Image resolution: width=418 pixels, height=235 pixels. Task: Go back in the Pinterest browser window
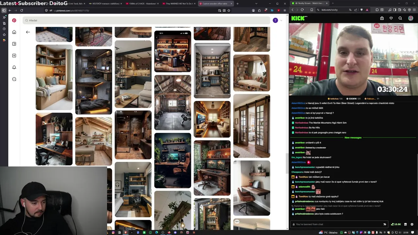point(10,10)
